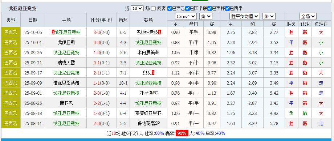
Task: Click home odds 1.75 in the 25-08-18 row
Action: pyautogui.click(x=231, y=114)
